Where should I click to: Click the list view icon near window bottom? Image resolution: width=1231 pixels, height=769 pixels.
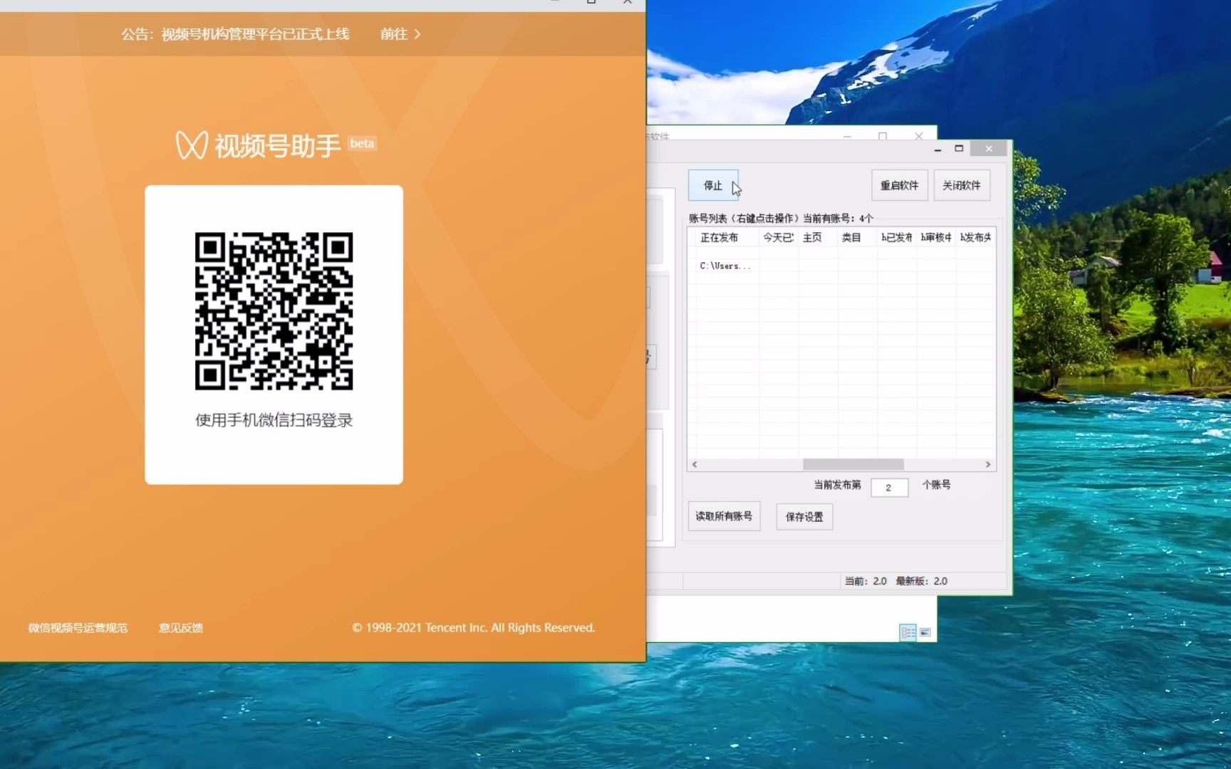[x=908, y=632]
